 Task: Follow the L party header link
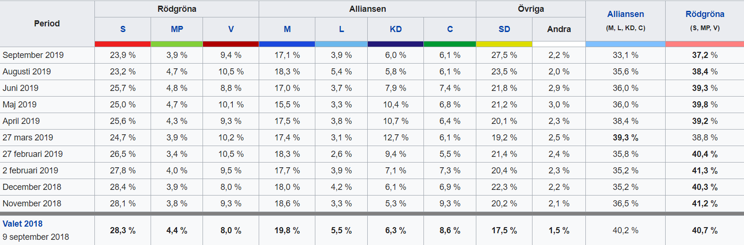click(x=341, y=29)
